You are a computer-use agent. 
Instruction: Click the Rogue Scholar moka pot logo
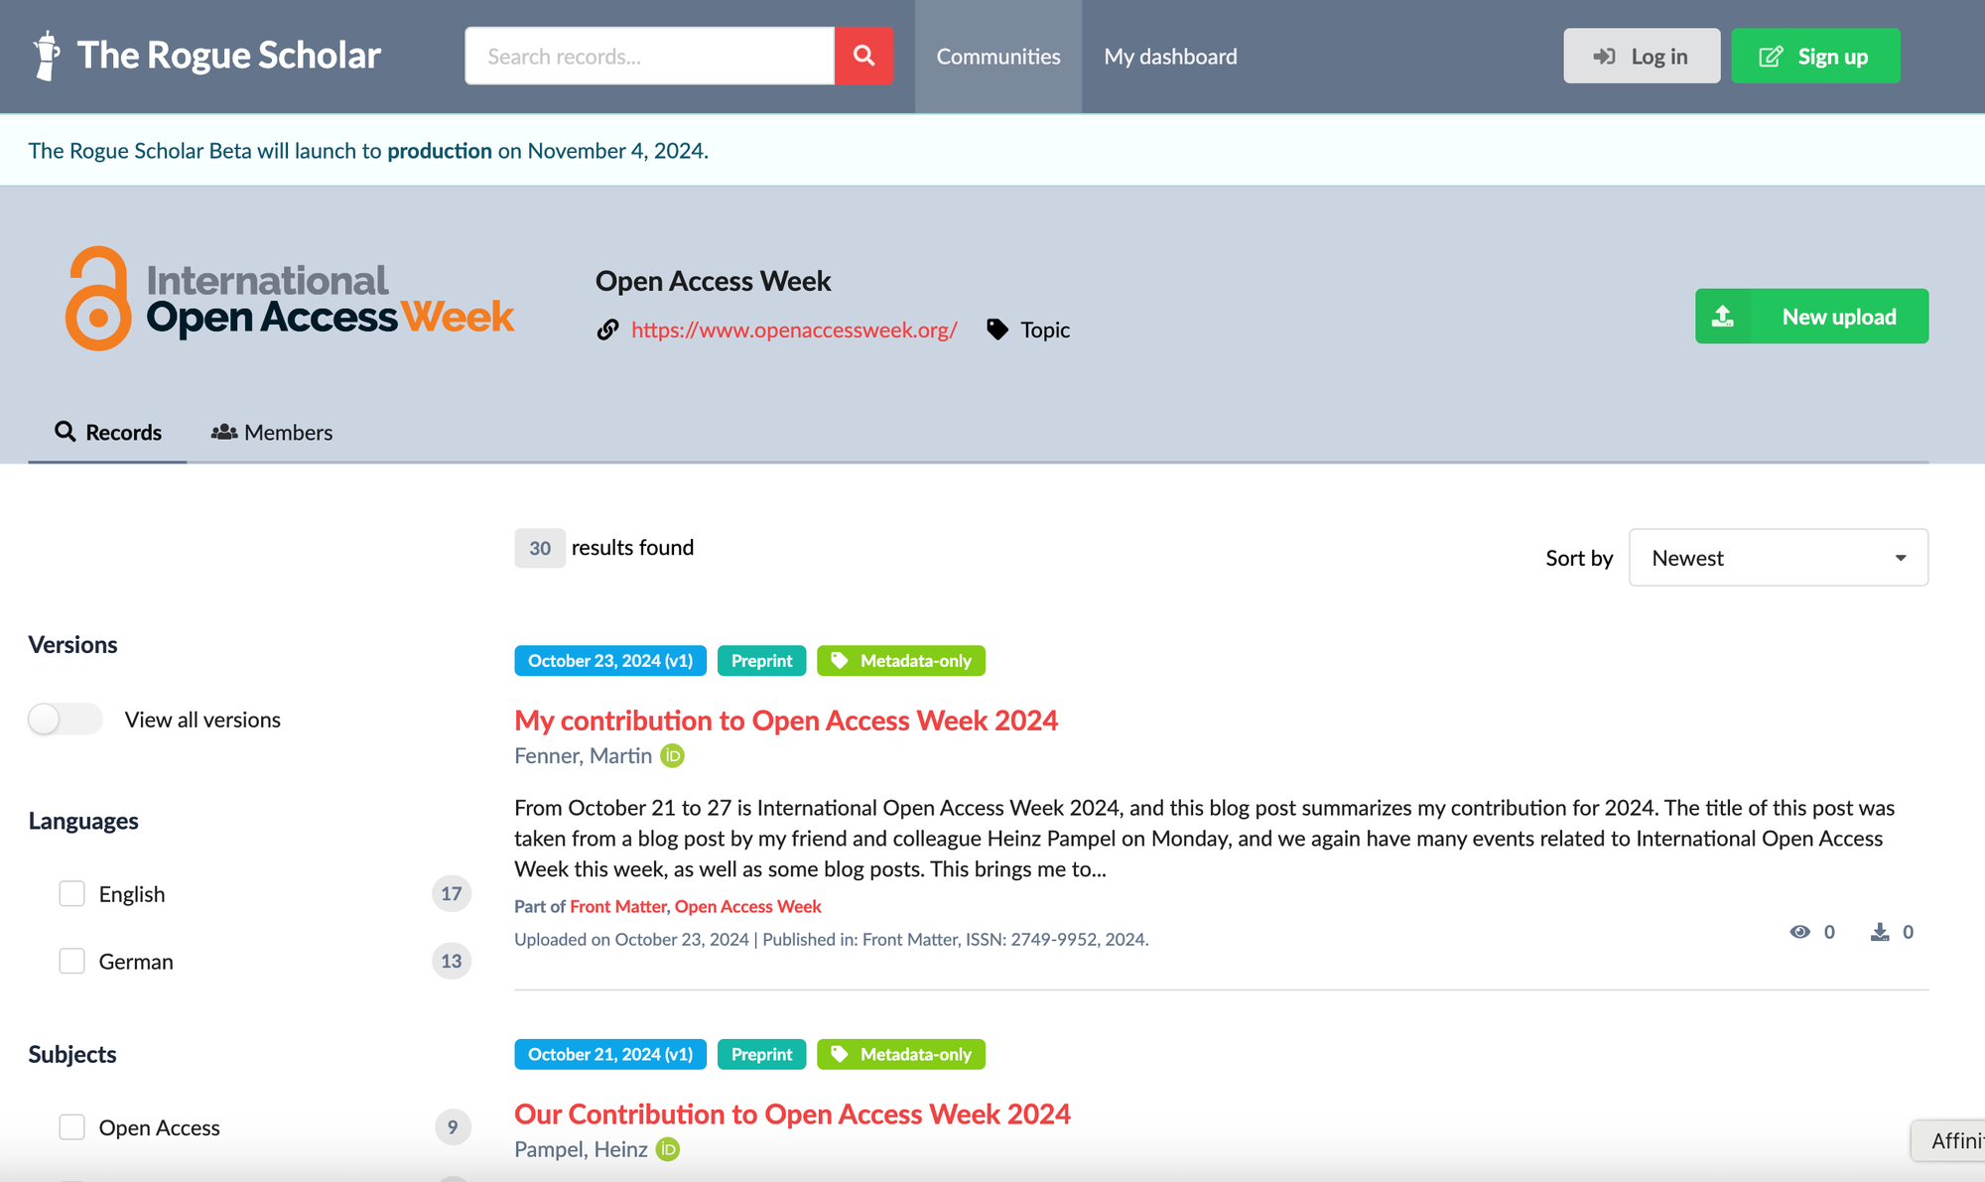tap(46, 56)
